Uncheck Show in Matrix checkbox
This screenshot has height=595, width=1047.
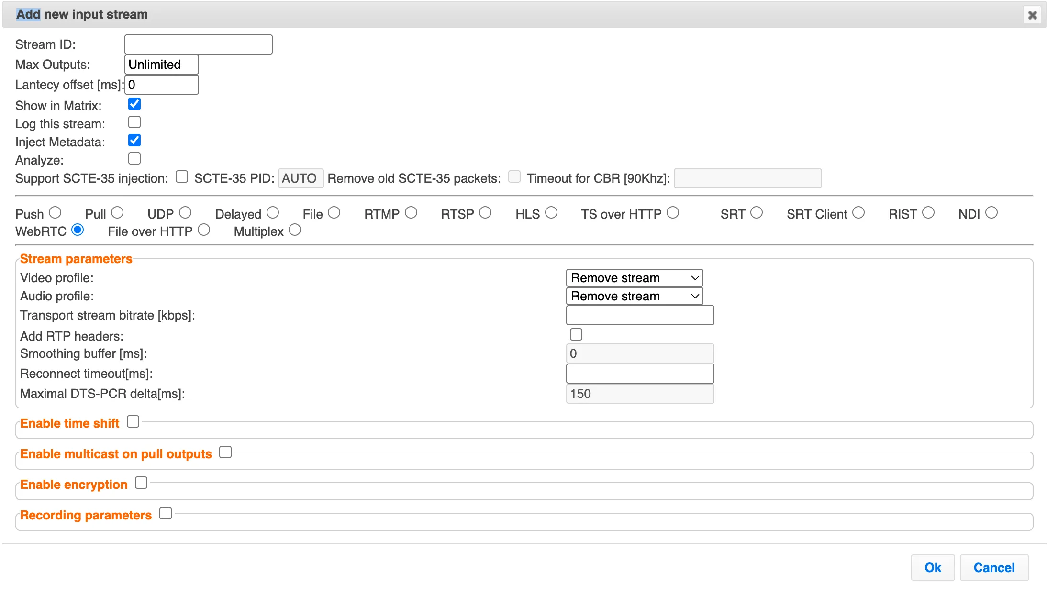pyautogui.click(x=134, y=104)
